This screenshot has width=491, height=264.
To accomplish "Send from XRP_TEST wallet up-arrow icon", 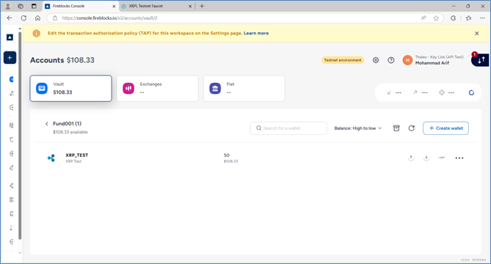I will [x=411, y=158].
